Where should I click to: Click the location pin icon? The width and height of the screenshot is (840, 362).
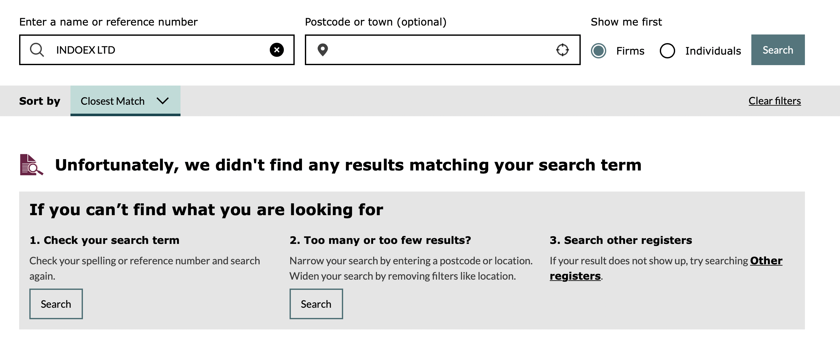[322, 50]
